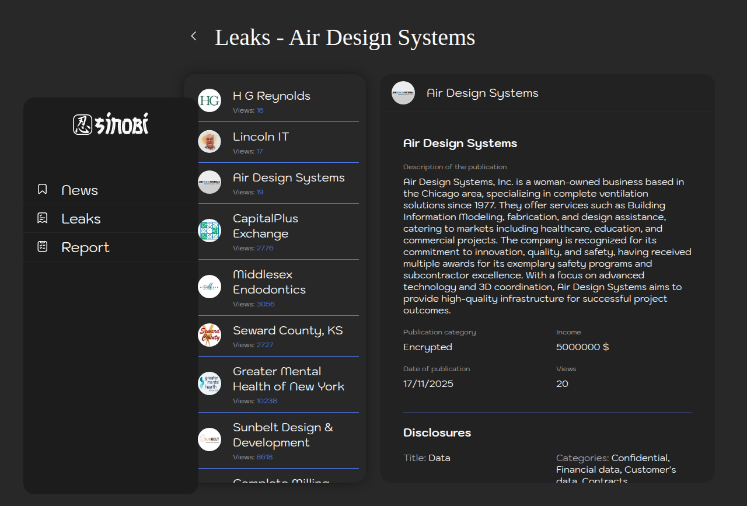
Task: Open the Sunbelt Design & Development entry
Action: tap(282, 435)
